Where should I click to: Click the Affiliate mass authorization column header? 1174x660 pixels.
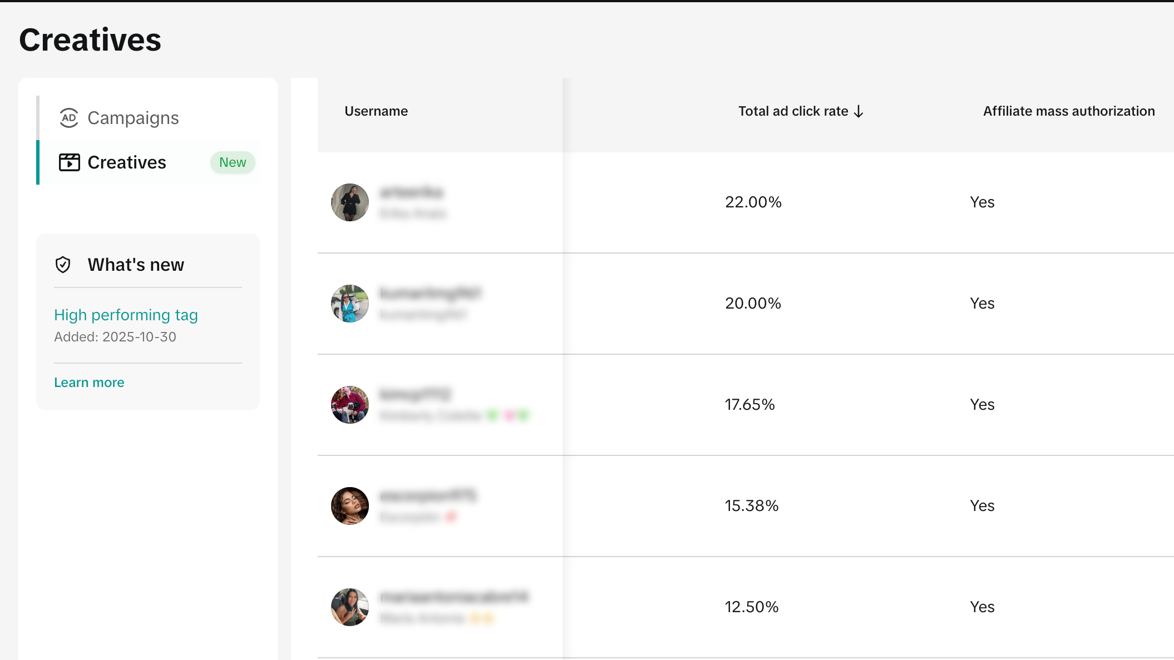pyautogui.click(x=1069, y=111)
